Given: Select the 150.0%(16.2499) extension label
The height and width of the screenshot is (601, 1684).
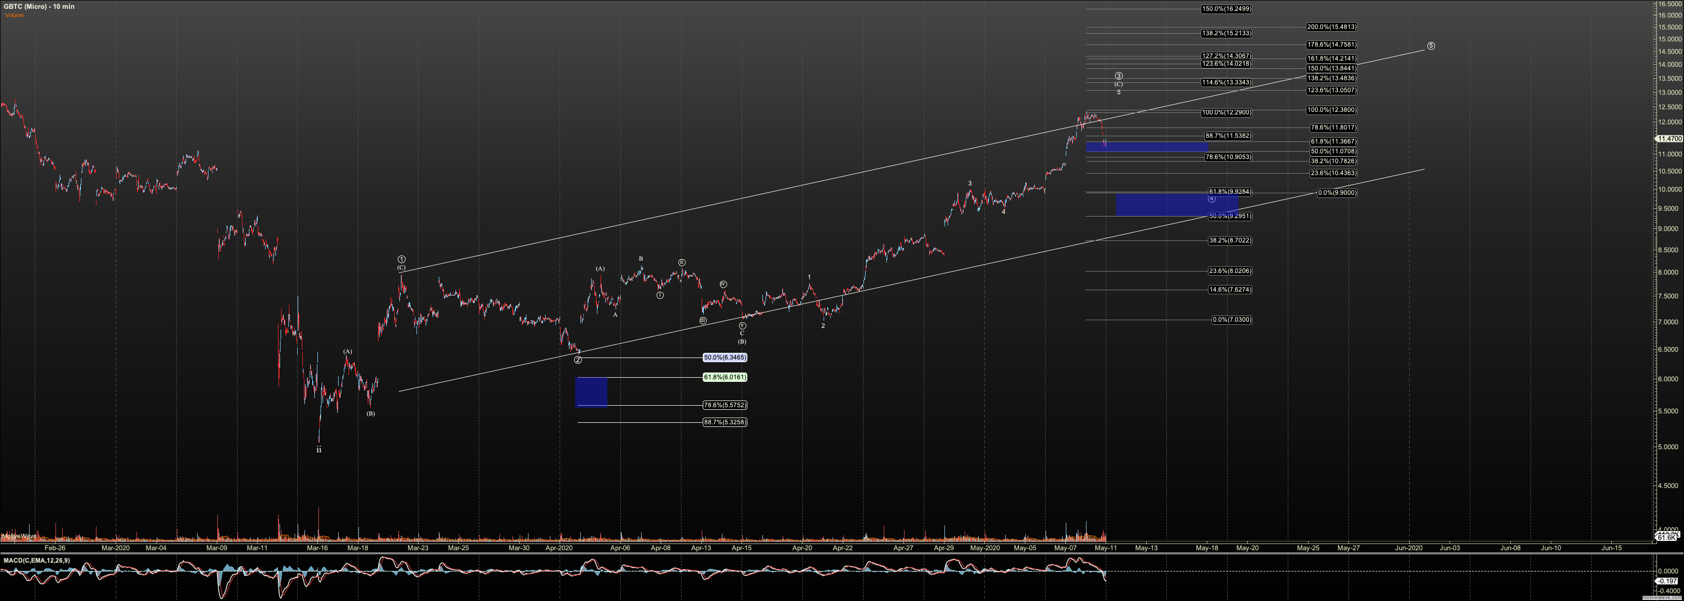Looking at the screenshot, I should (x=1227, y=8).
